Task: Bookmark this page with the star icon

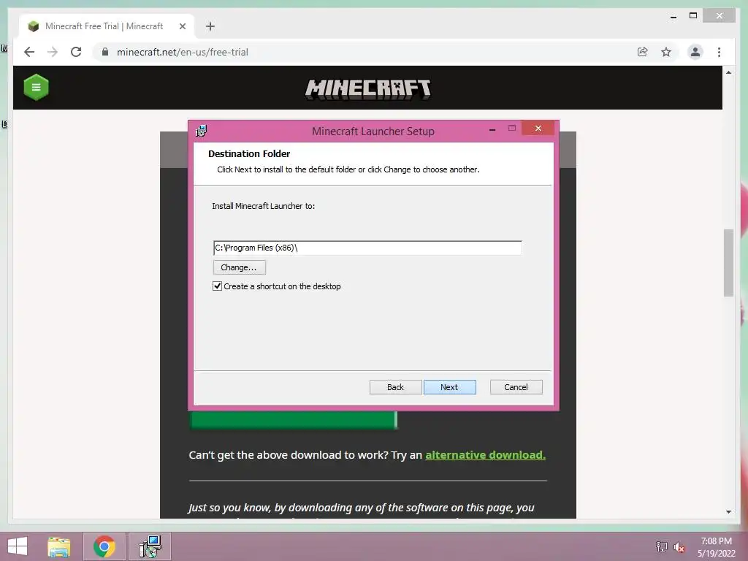Action: click(666, 52)
